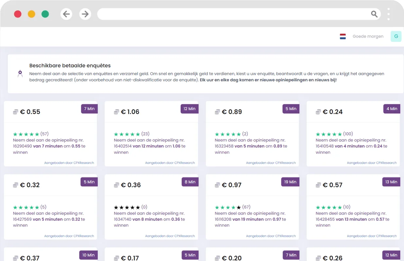This screenshot has height=261, width=404.
Task: Click star rating with (57) reviews
Action: pos(26,134)
